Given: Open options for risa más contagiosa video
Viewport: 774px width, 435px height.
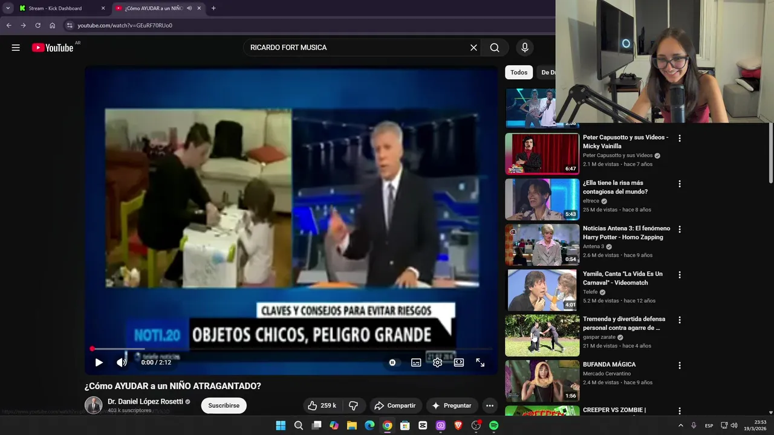Looking at the screenshot, I should [x=680, y=184].
